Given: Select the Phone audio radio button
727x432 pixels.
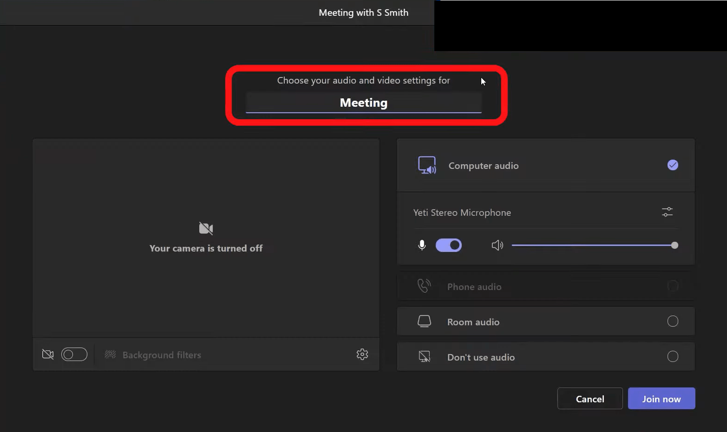Looking at the screenshot, I should [673, 286].
